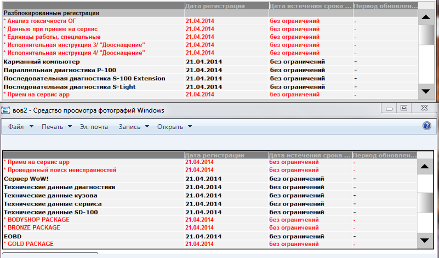Select the Сервер WoW! row
The image size is (439, 258).
210,179
